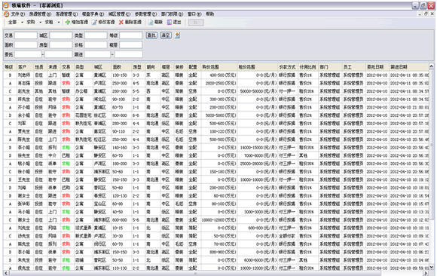Click the 退出 exit icon

[x=170, y=23]
